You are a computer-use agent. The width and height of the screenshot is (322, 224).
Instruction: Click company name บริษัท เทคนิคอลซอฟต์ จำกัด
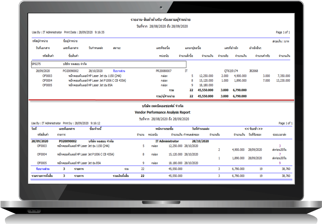coord(163,106)
